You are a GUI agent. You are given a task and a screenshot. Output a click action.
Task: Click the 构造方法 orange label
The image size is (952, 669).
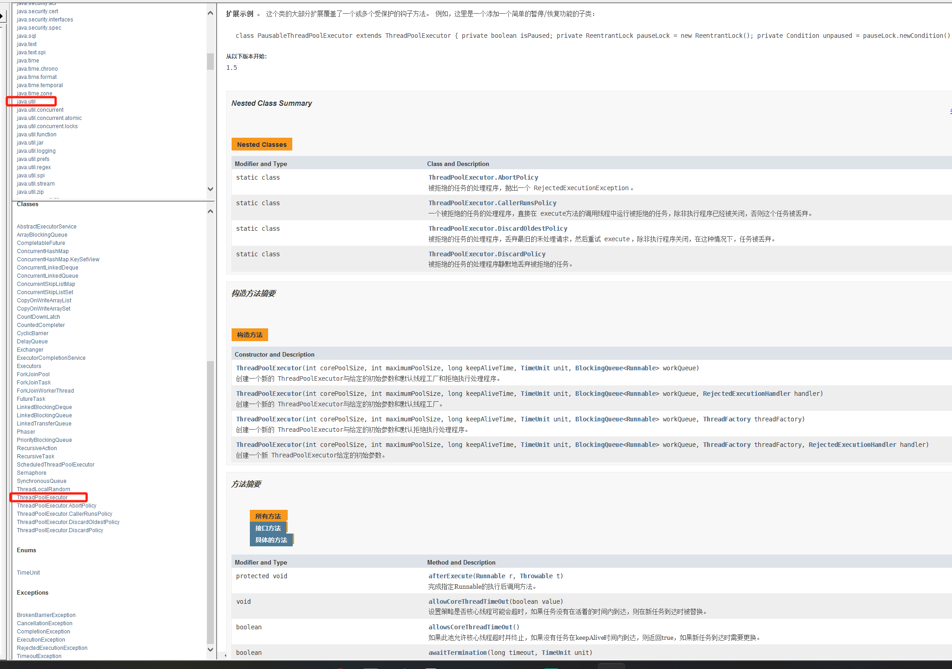click(249, 335)
